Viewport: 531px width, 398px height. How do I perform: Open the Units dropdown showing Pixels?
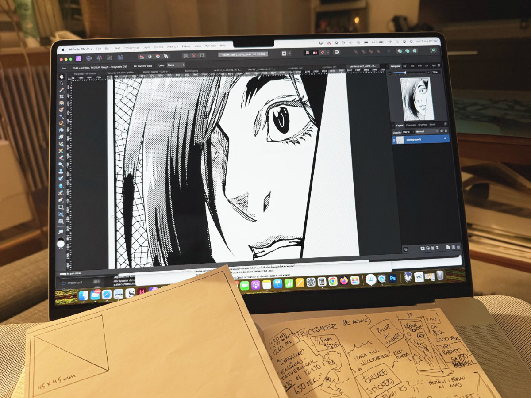click(176, 65)
